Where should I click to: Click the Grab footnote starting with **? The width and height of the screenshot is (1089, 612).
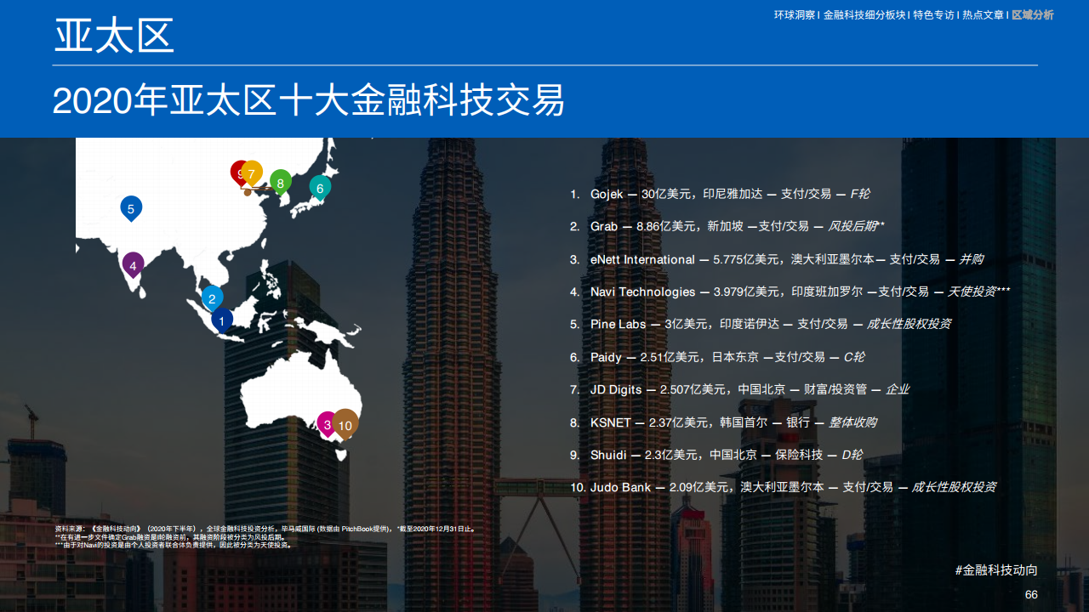(170, 537)
